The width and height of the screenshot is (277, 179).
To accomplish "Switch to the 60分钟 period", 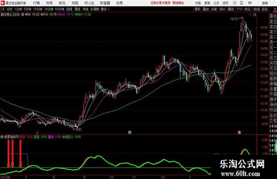I will click(x=60, y=9).
